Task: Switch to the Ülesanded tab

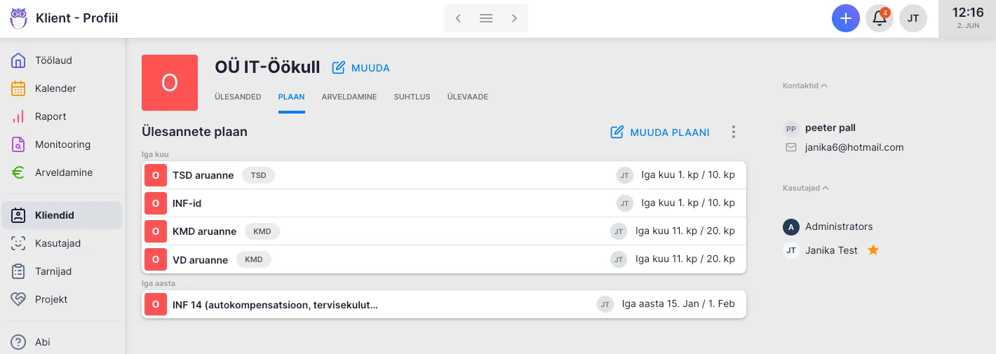Action: (x=238, y=97)
